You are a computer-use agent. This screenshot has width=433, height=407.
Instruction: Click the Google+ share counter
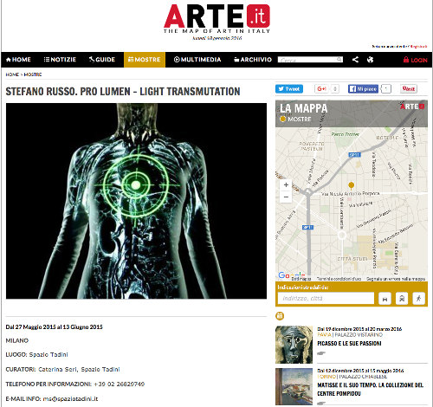tap(335, 89)
